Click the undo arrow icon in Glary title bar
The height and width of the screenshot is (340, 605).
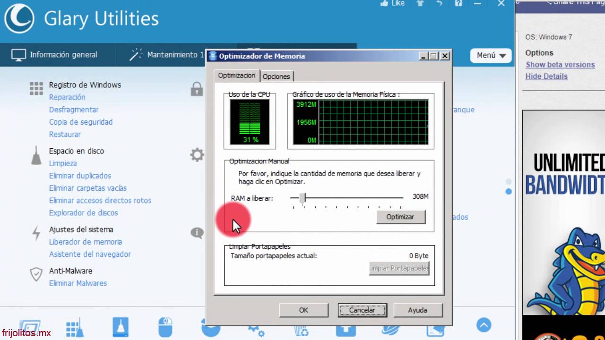point(439,3)
